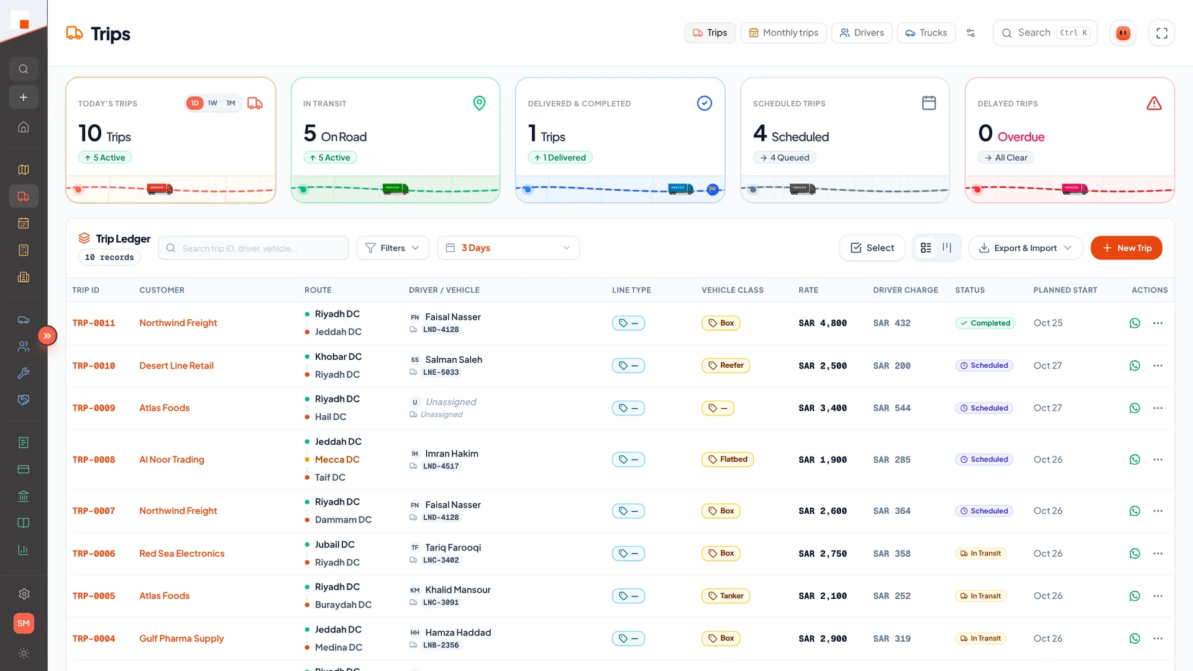This screenshot has height=671, width=1193.
Task: Expand the Filters dropdown
Action: click(x=393, y=248)
